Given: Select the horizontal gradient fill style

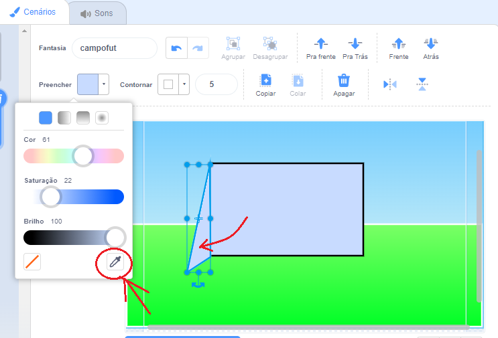Looking at the screenshot, I should [64, 118].
